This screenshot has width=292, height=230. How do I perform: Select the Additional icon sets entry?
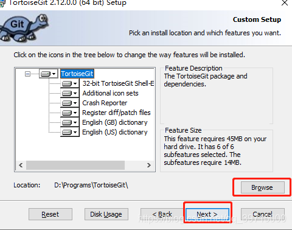[110, 93]
